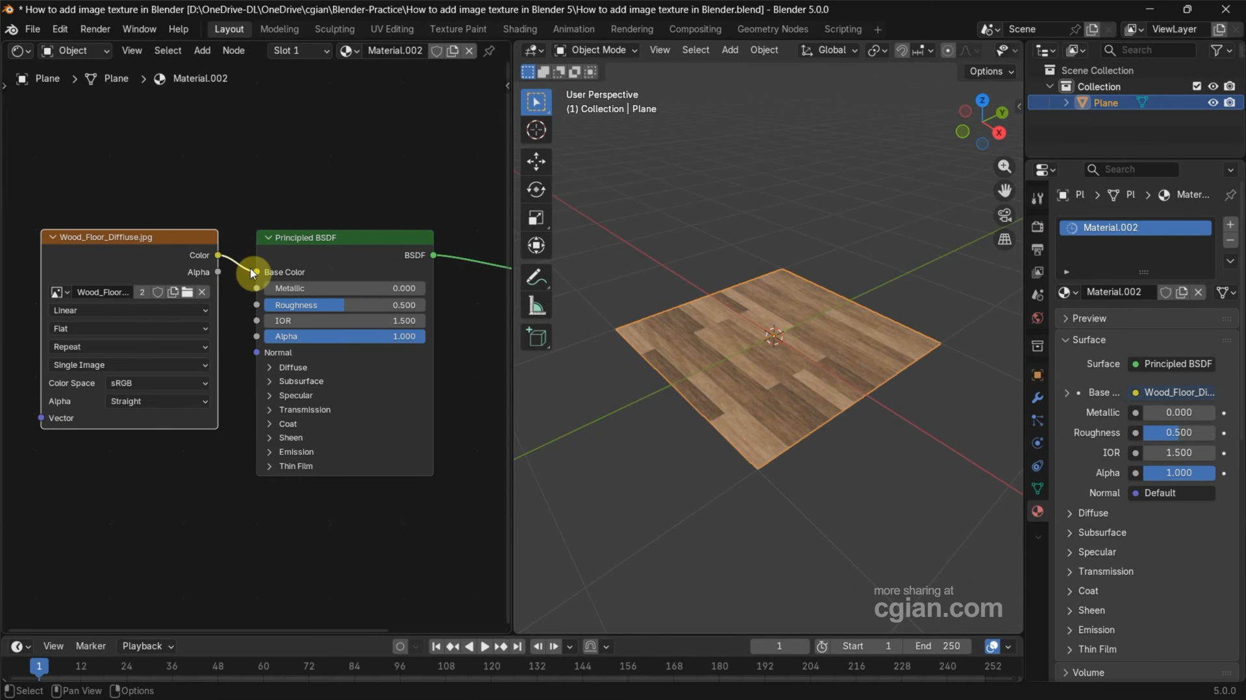Hide Plane in viewport using eye icon
1246x700 pixels.
1213,103
